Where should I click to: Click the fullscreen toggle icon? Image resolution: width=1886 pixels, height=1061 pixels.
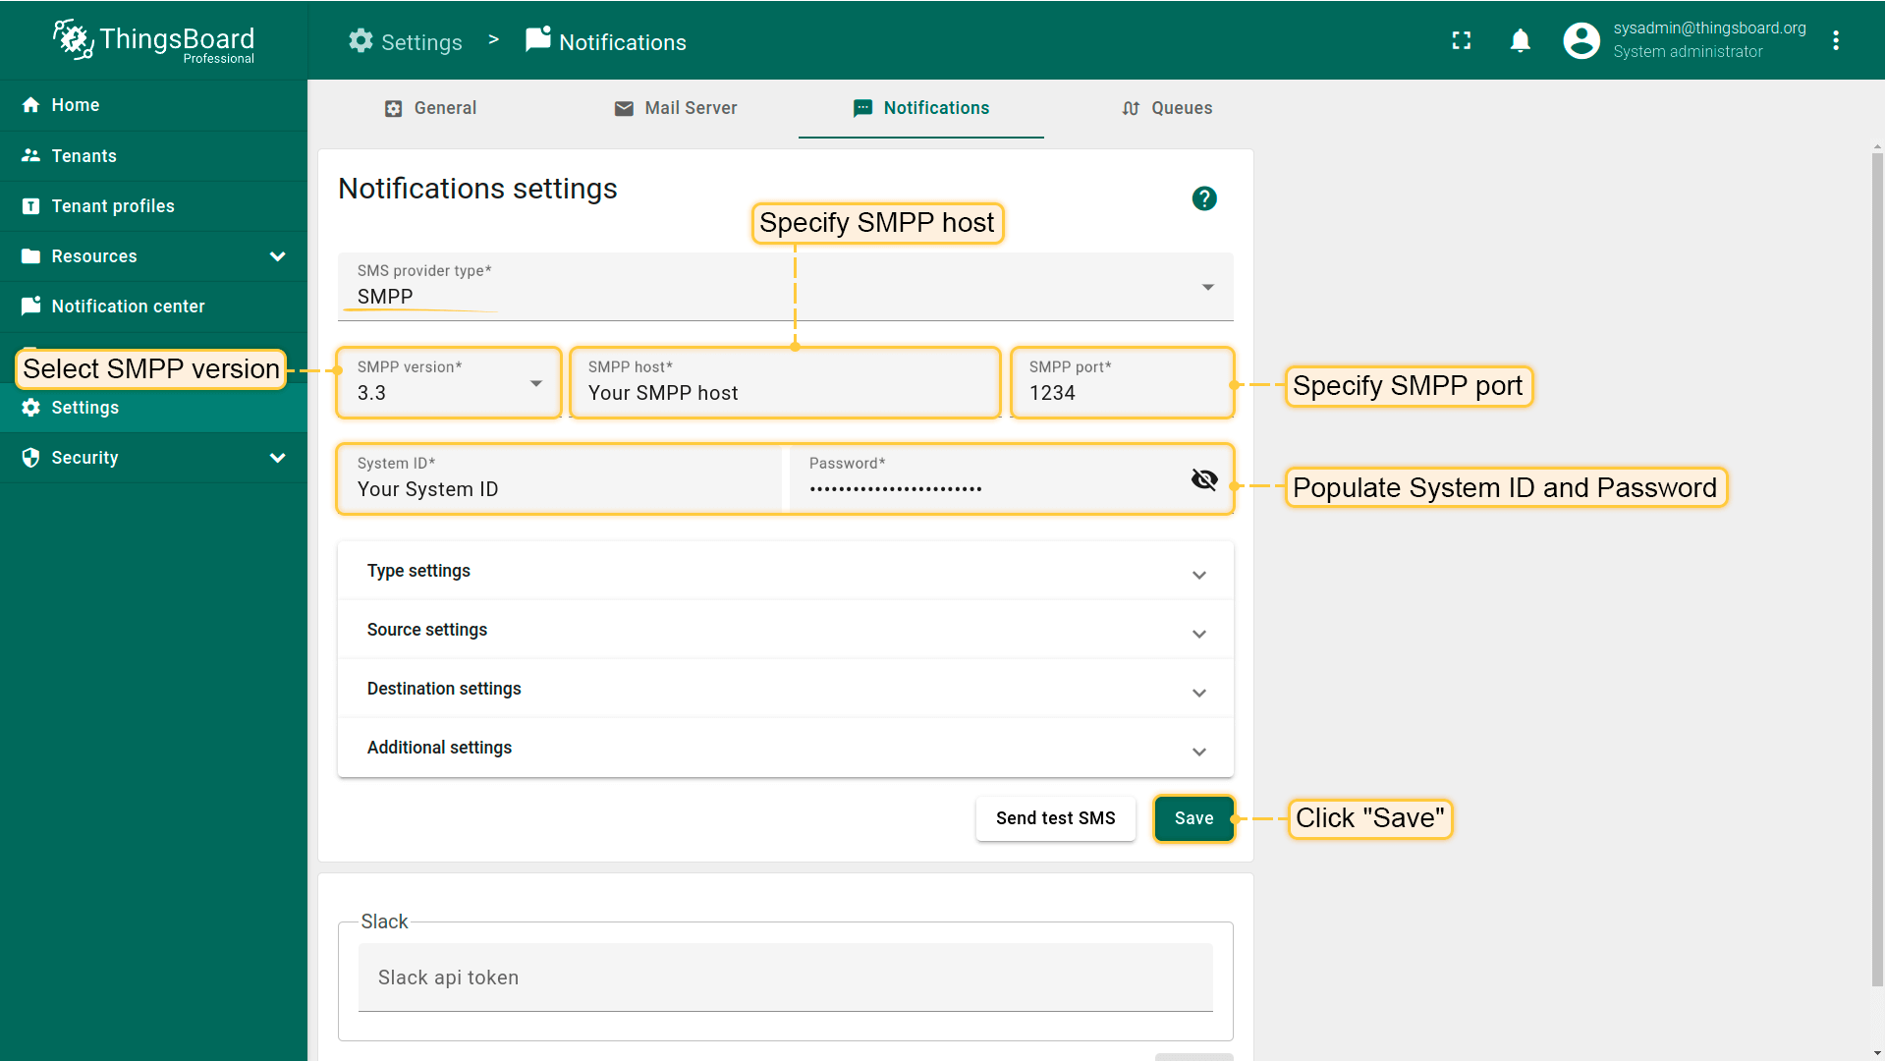[x=1462, y=40]
